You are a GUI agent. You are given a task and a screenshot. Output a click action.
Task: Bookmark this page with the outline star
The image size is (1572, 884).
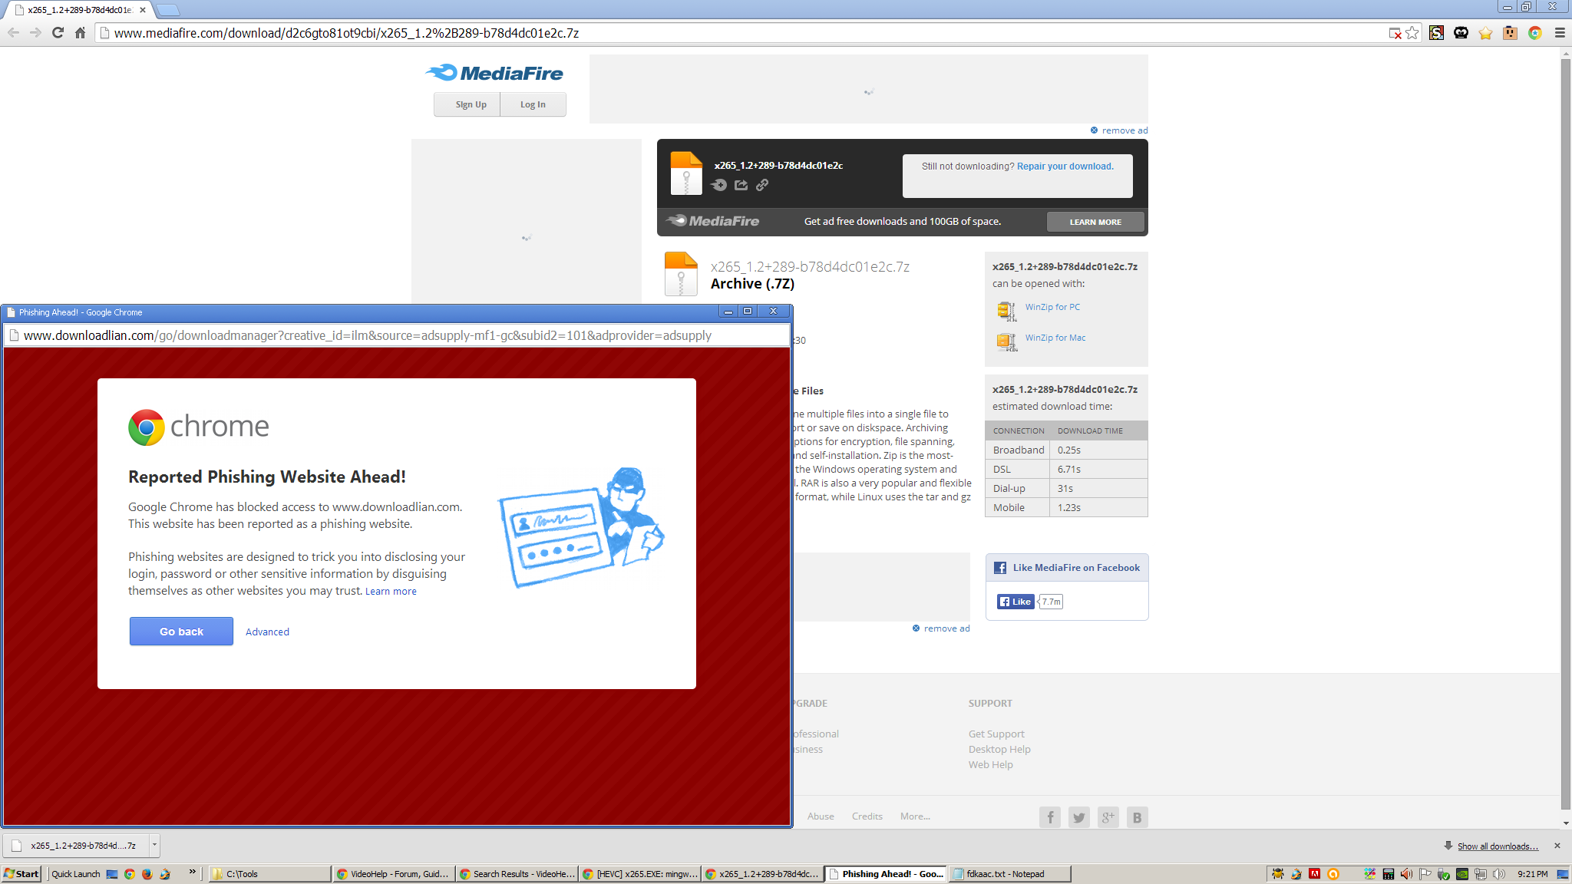1412,33
